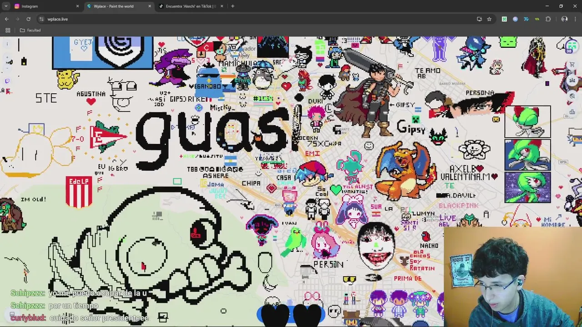The width and height of the screenshot is (582, 327).
Task: Close the TikTok tab
Action: pos(222,6)
